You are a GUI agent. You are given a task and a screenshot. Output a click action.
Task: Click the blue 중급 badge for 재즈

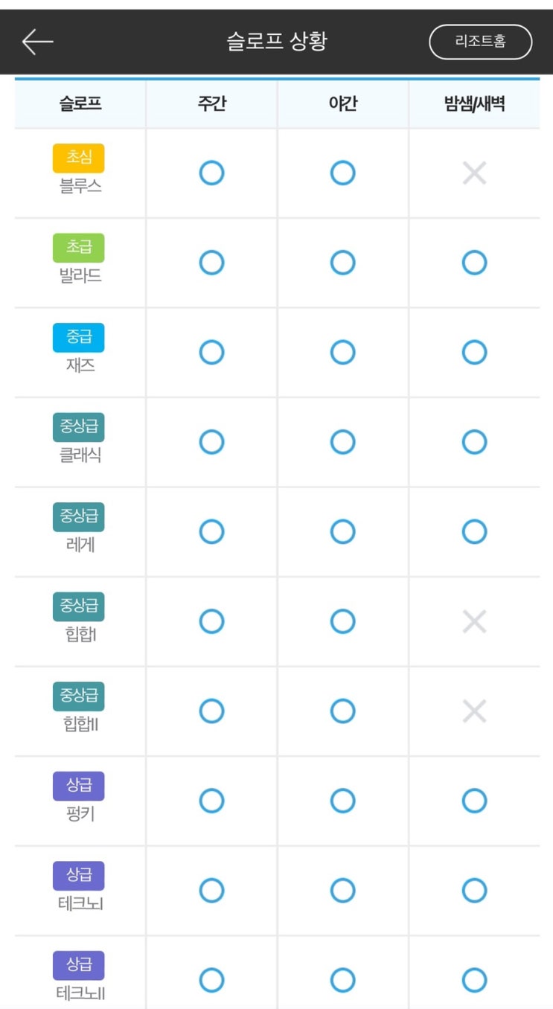coord(78,337)
